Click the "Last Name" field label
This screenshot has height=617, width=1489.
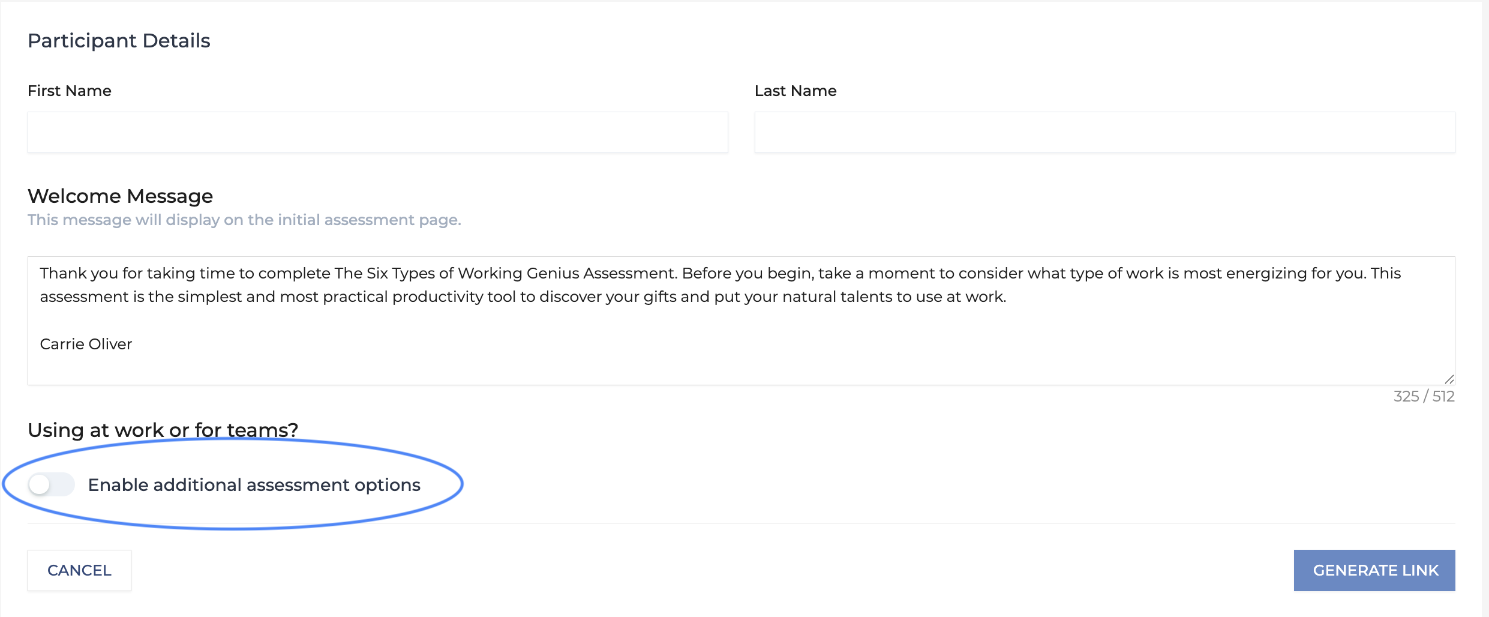(795, 91)
